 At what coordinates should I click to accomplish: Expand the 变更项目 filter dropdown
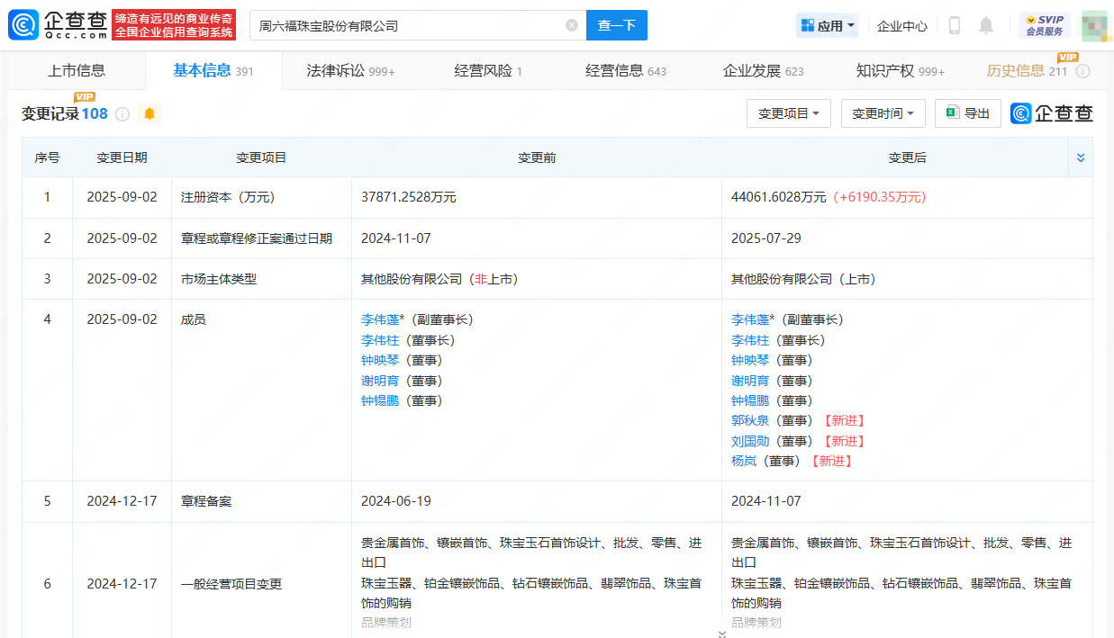[788, 113]
